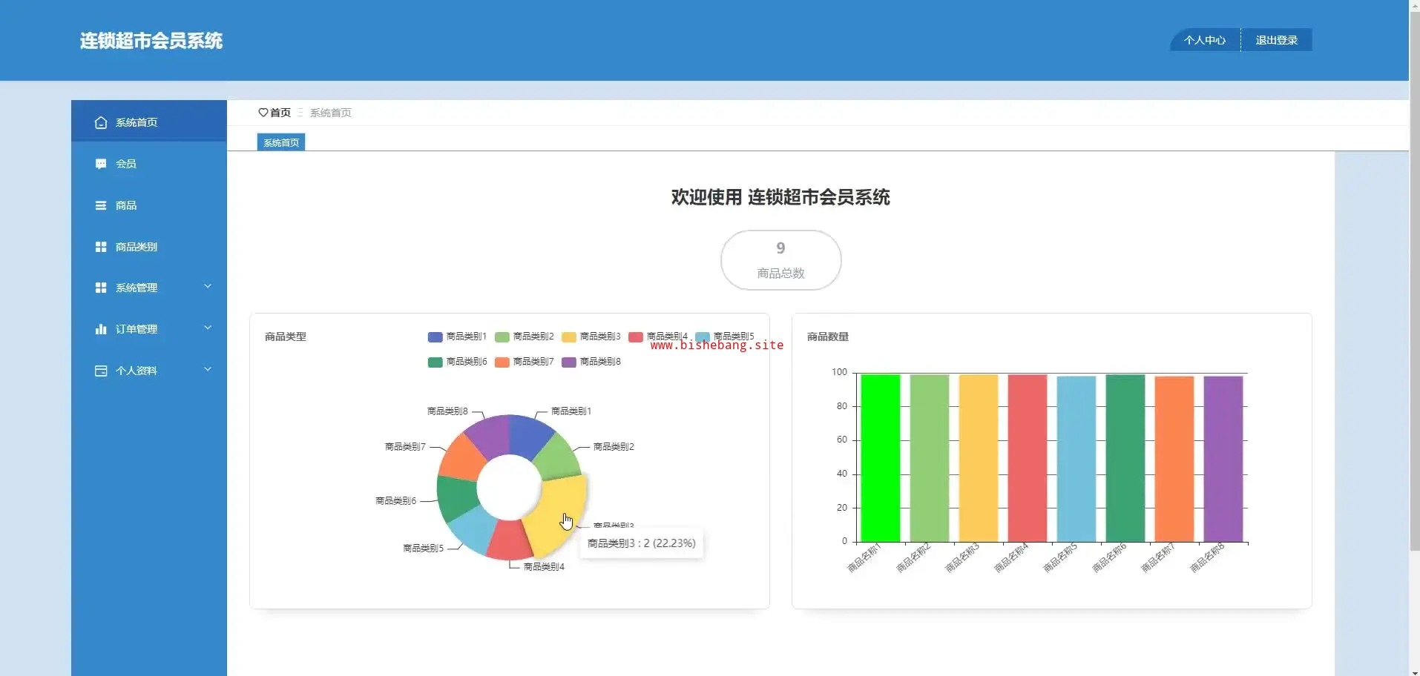Click the bright green 商品名称1 bar

[x=880, y=458]
